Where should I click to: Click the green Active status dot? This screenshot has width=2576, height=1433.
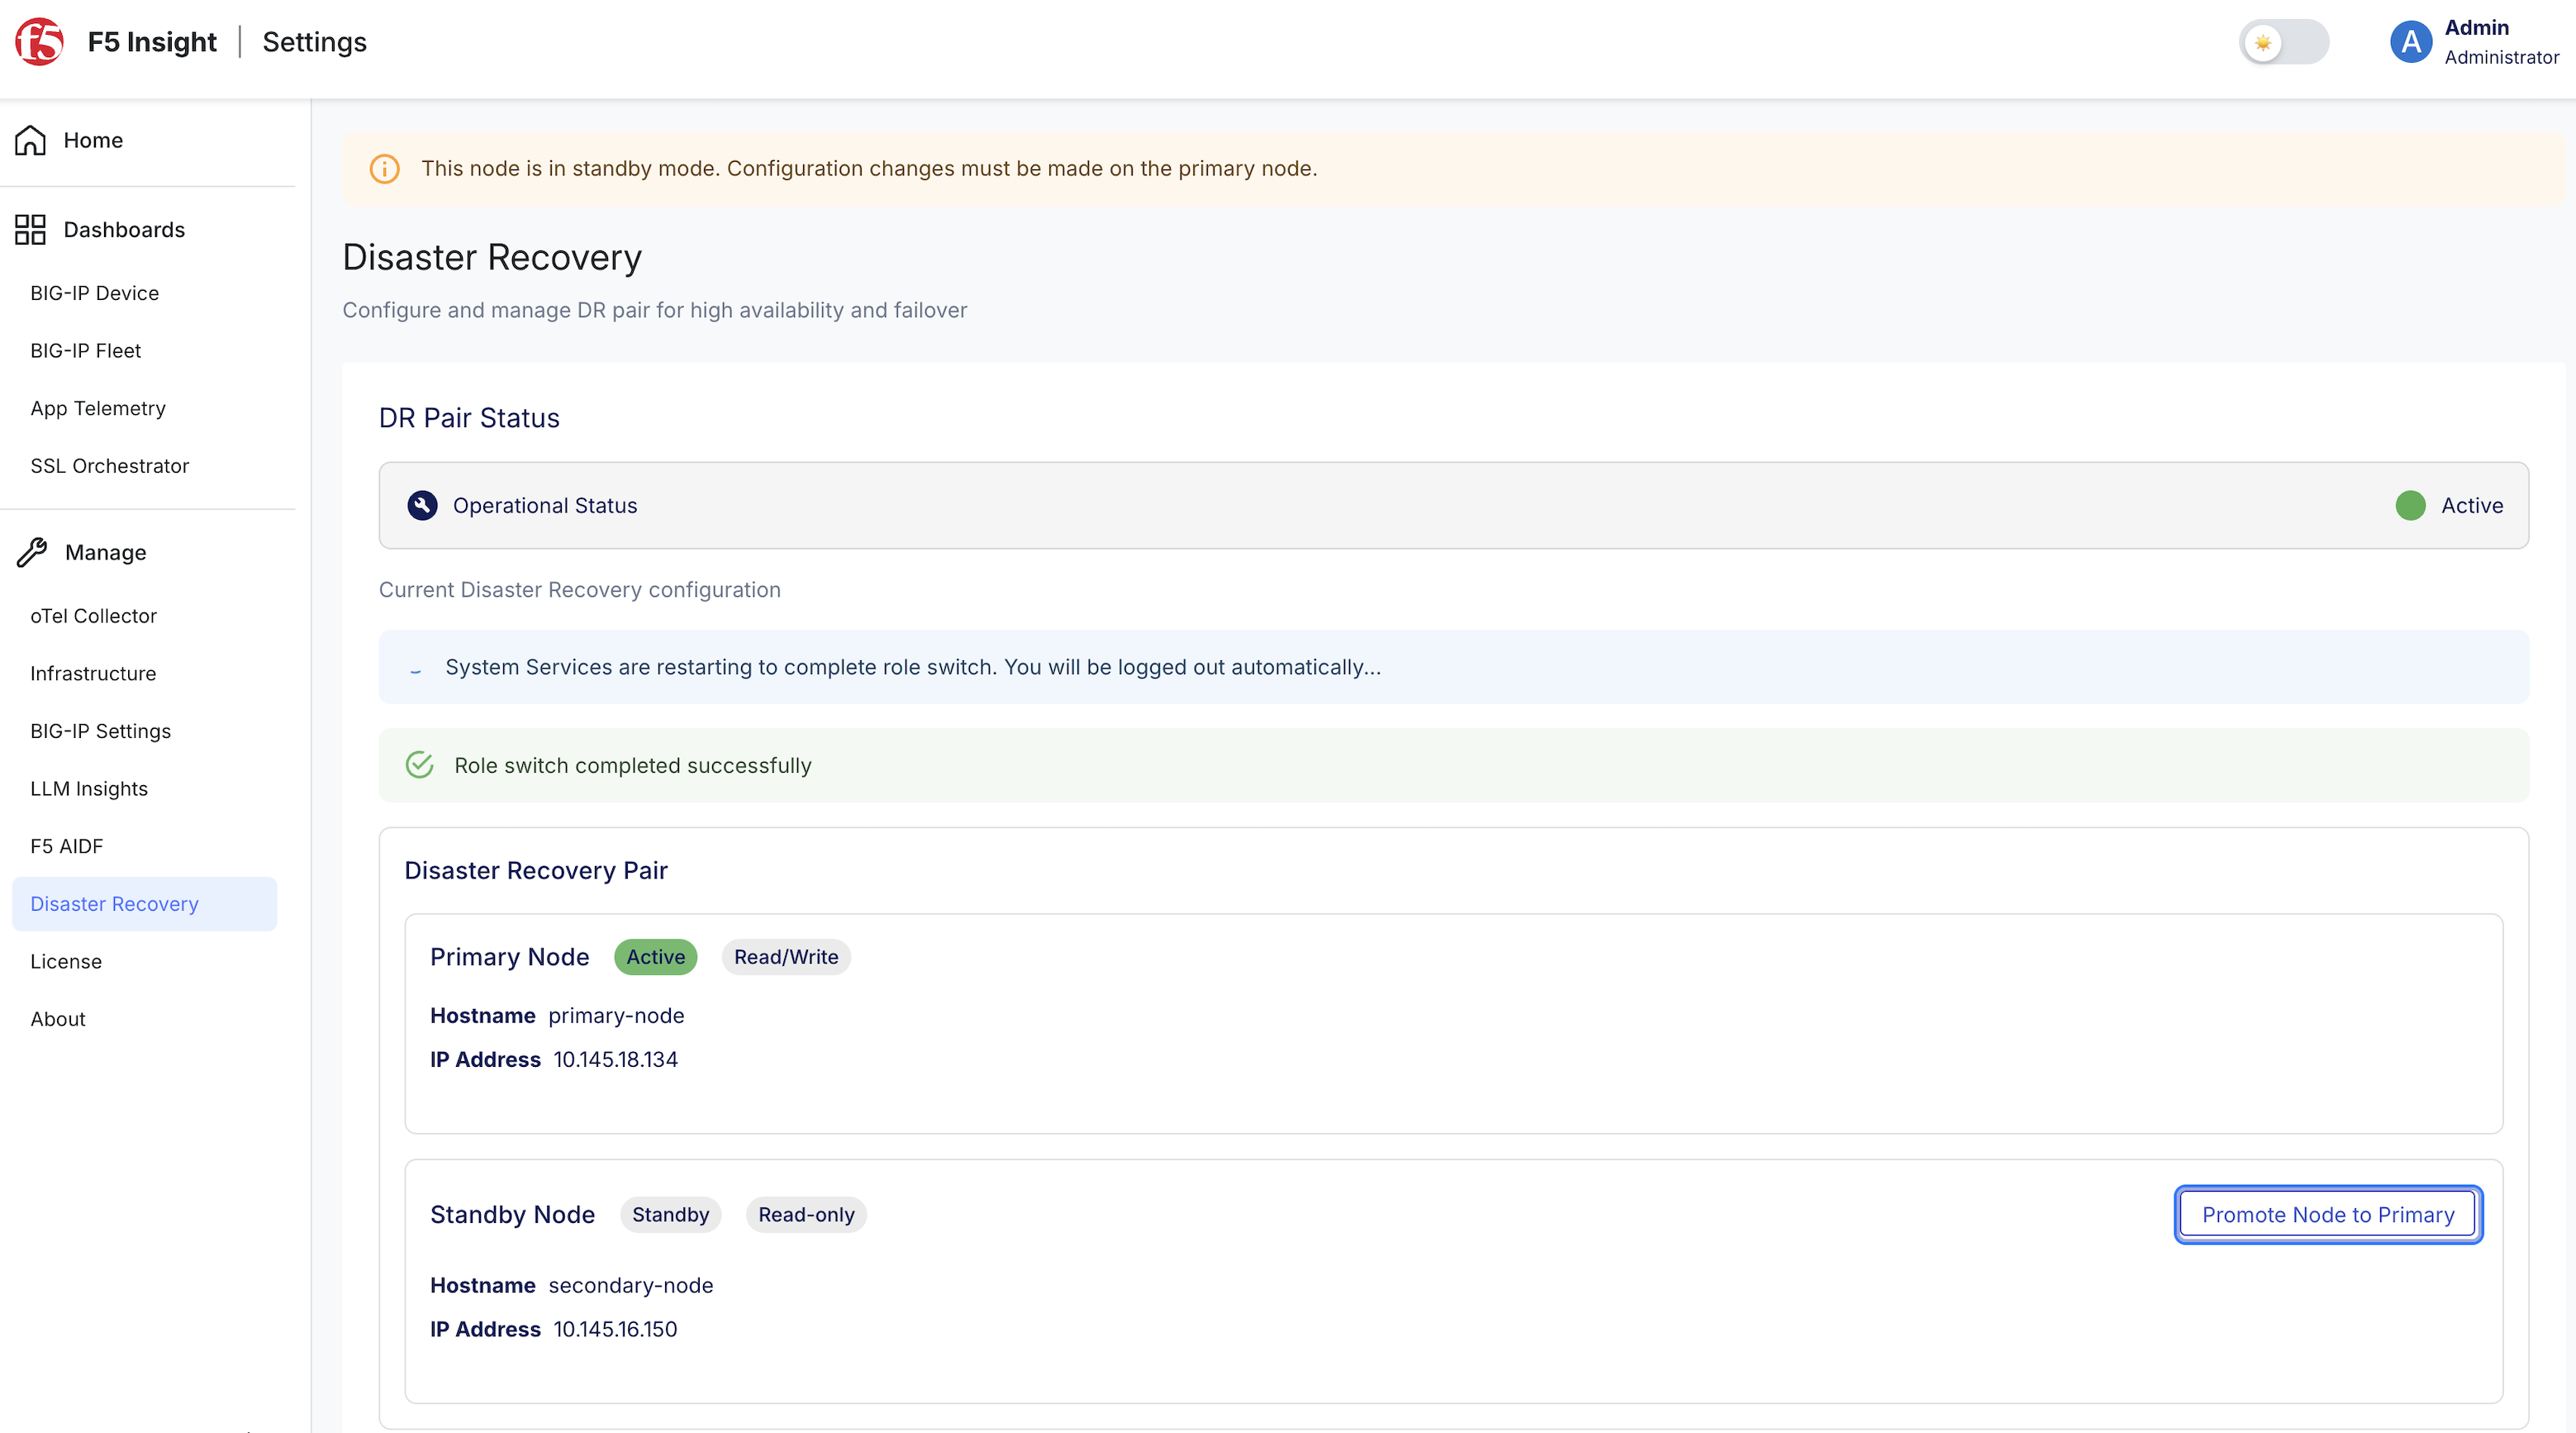tap(2410, 505)
